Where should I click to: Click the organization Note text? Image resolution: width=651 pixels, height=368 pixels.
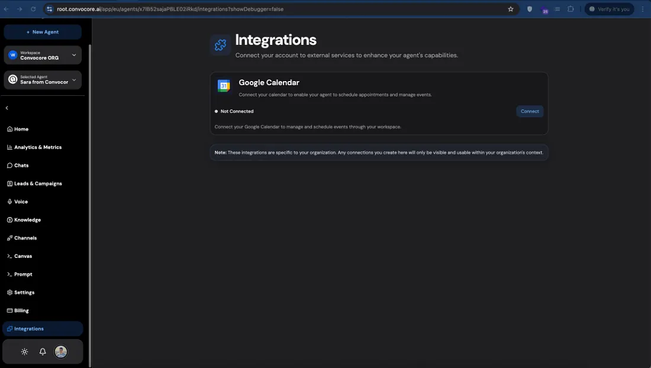pyautogui.click(x=379, y=153)
